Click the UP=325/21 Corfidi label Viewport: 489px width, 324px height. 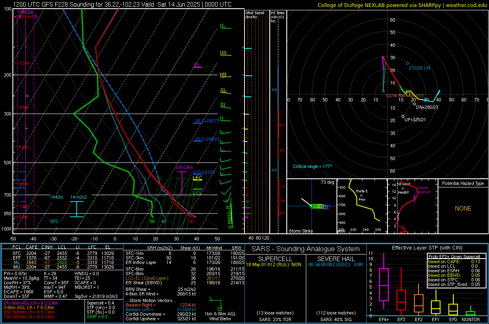click(x=415, y=120)
